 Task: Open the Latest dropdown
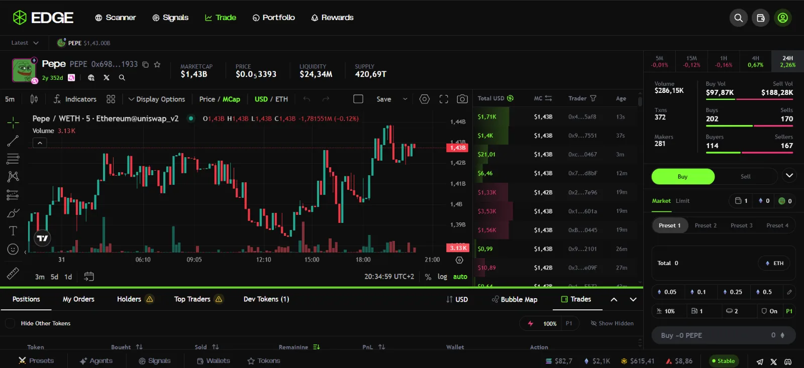25,43
